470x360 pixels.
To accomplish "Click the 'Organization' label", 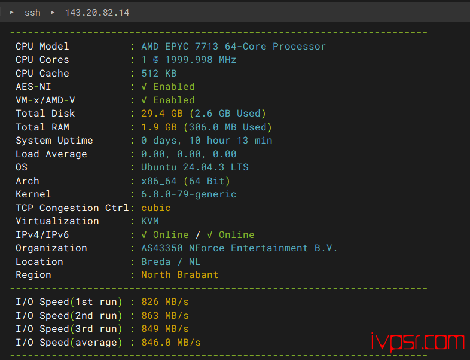I will (51, 248).
